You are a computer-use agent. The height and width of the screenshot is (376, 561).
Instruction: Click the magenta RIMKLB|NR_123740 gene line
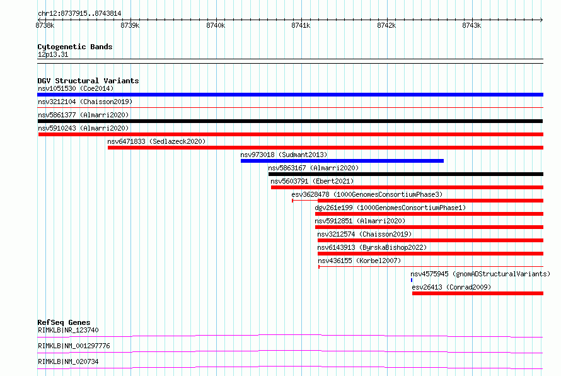coord(290,336)
